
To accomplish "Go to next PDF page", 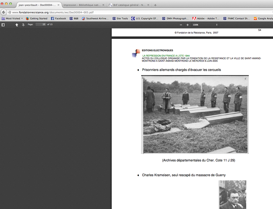I will point(23,25).
